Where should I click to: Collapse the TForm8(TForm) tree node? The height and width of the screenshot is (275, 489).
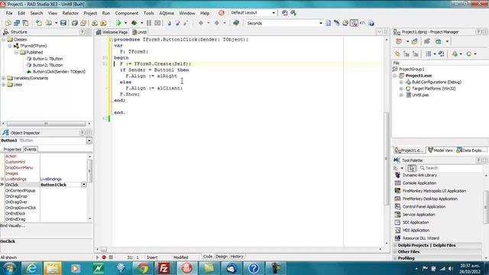tap(10, 46)
